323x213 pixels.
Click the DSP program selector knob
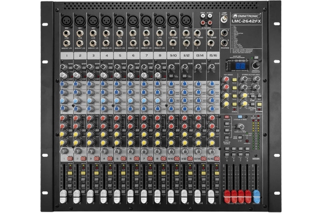point(256,65)
